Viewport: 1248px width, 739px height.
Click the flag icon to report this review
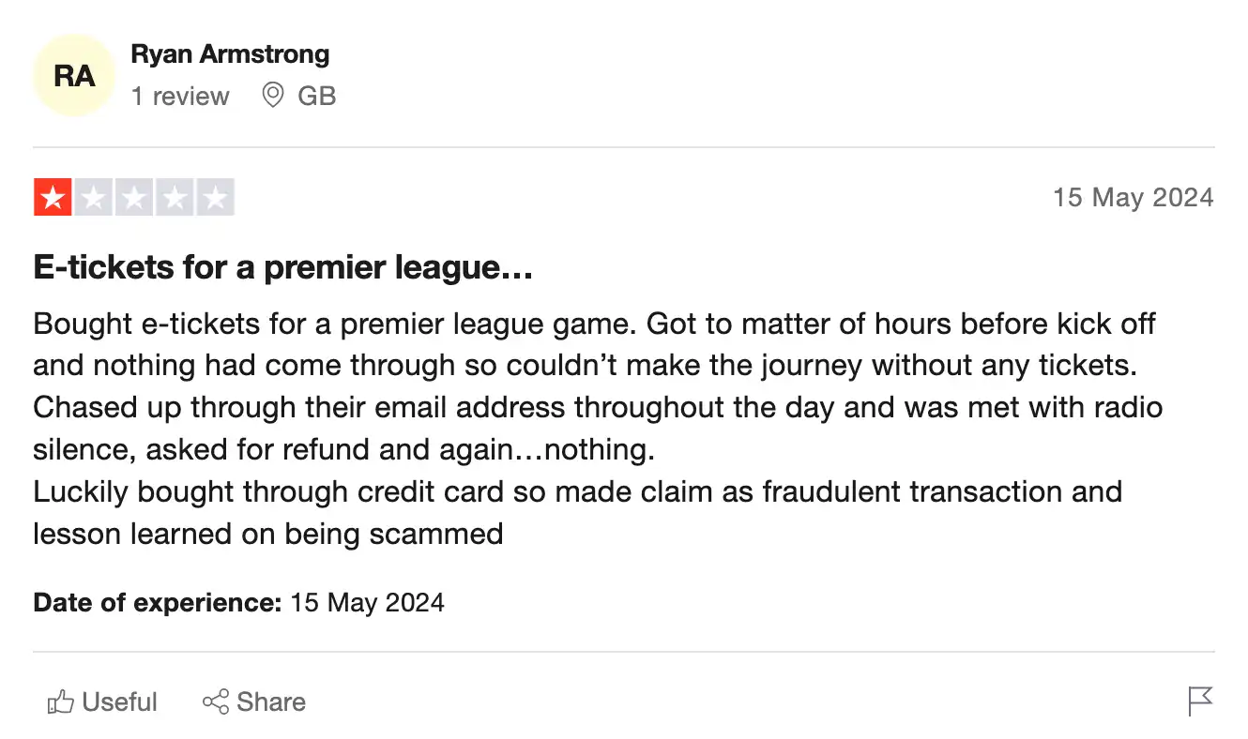(1198, 701)
